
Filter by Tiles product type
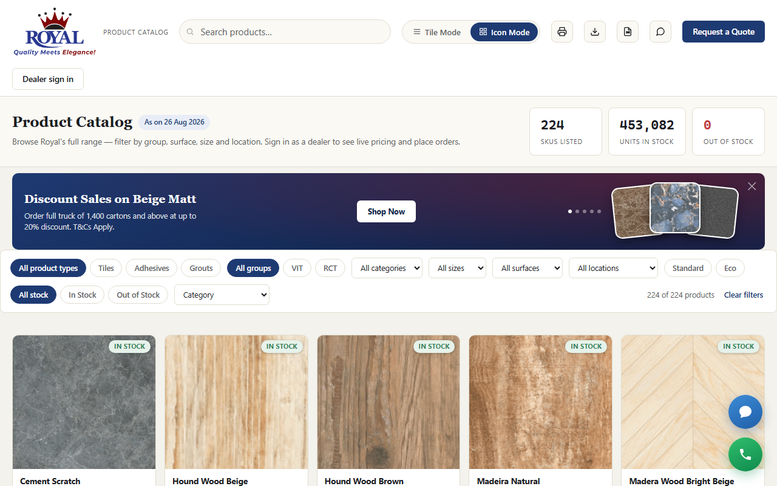pyautogui.click(x=106, y=268)
